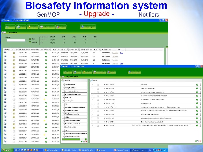Click refresh register button in front GenMOP window

pos(134,72)
